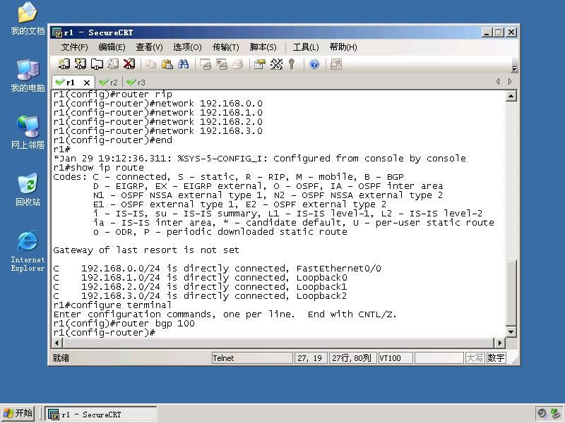Open the 选项(O) menu
The image size is (565, 423).
(x=187, y=47)
